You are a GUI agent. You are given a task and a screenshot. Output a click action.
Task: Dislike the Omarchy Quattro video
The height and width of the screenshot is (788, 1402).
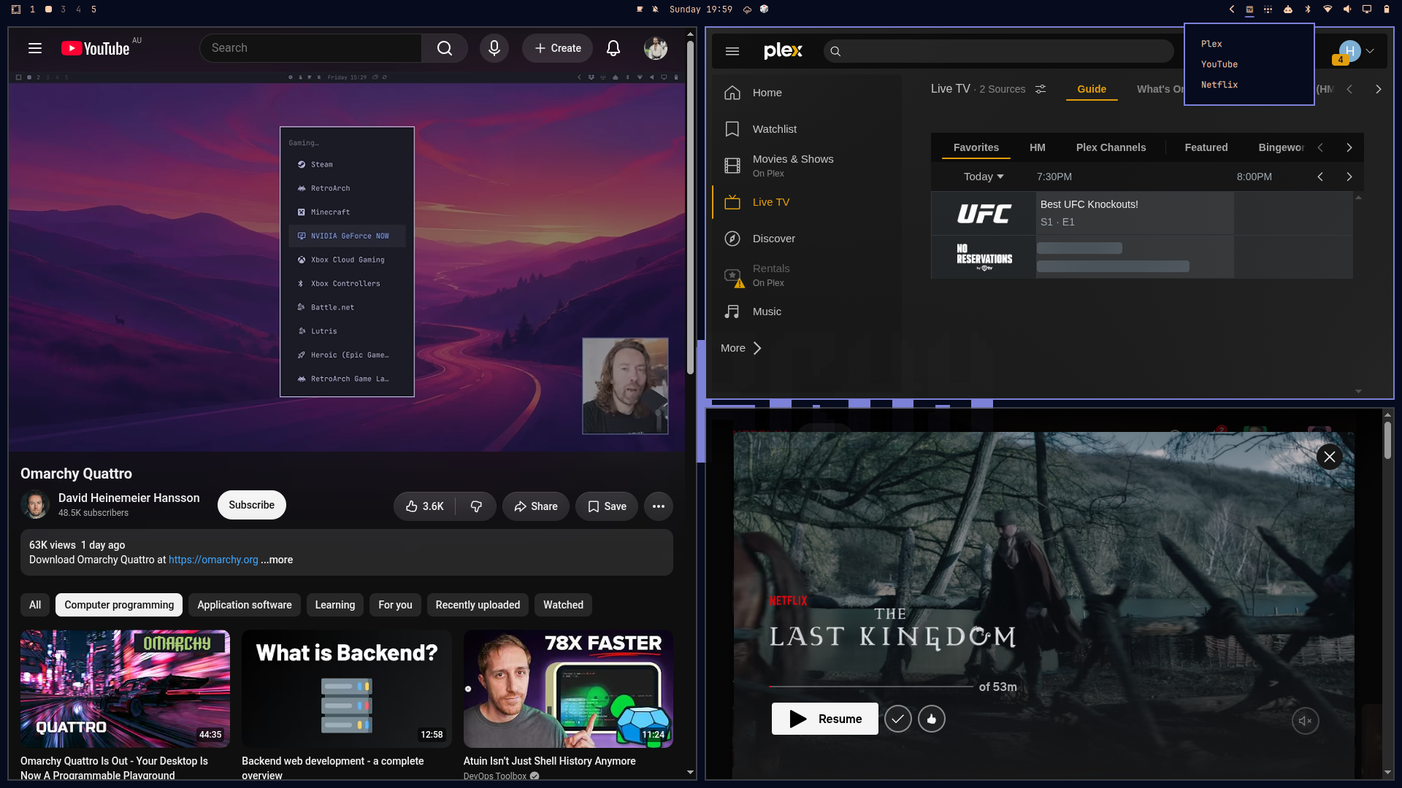(476, 506)
